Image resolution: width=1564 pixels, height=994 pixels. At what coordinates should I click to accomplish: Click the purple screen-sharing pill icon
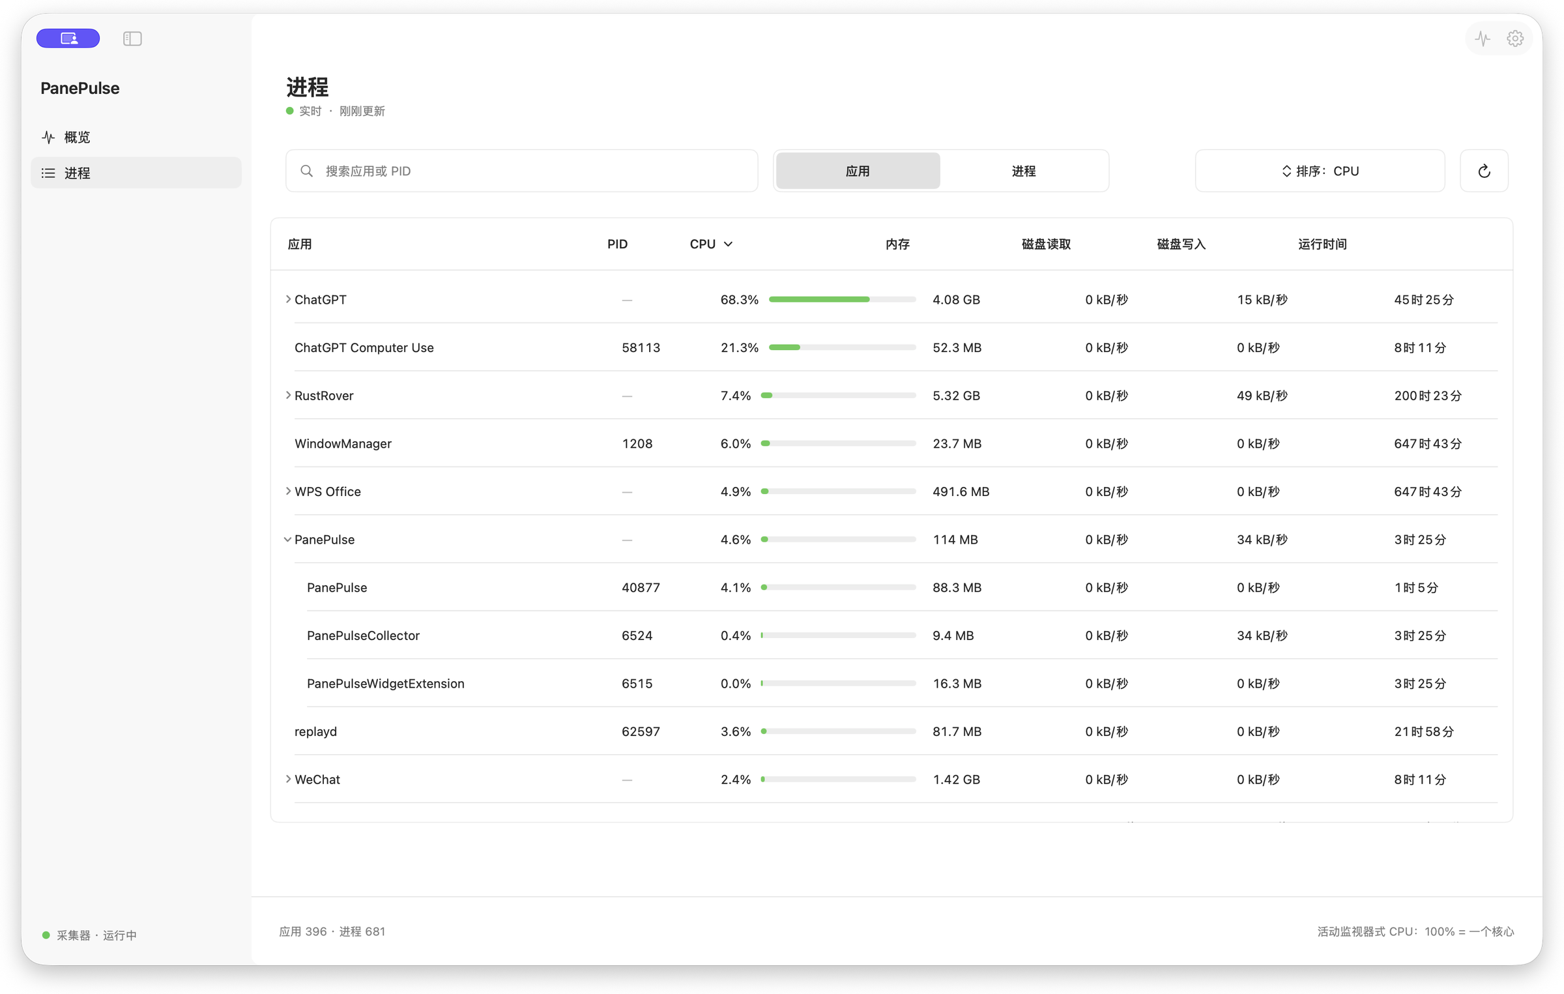click(68, 38)
